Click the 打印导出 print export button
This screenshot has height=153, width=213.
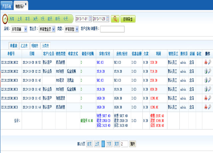click(128, 19)
